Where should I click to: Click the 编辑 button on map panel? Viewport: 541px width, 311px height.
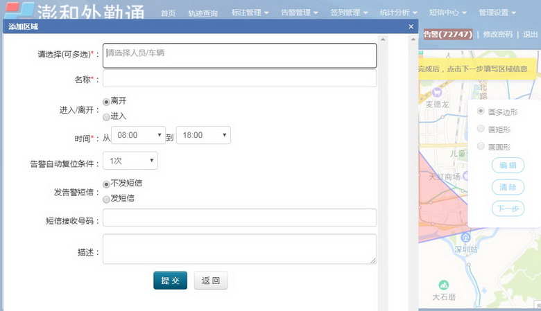pos(508,166)
